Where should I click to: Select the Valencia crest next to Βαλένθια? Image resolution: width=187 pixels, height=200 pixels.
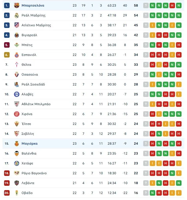[17, 153]
